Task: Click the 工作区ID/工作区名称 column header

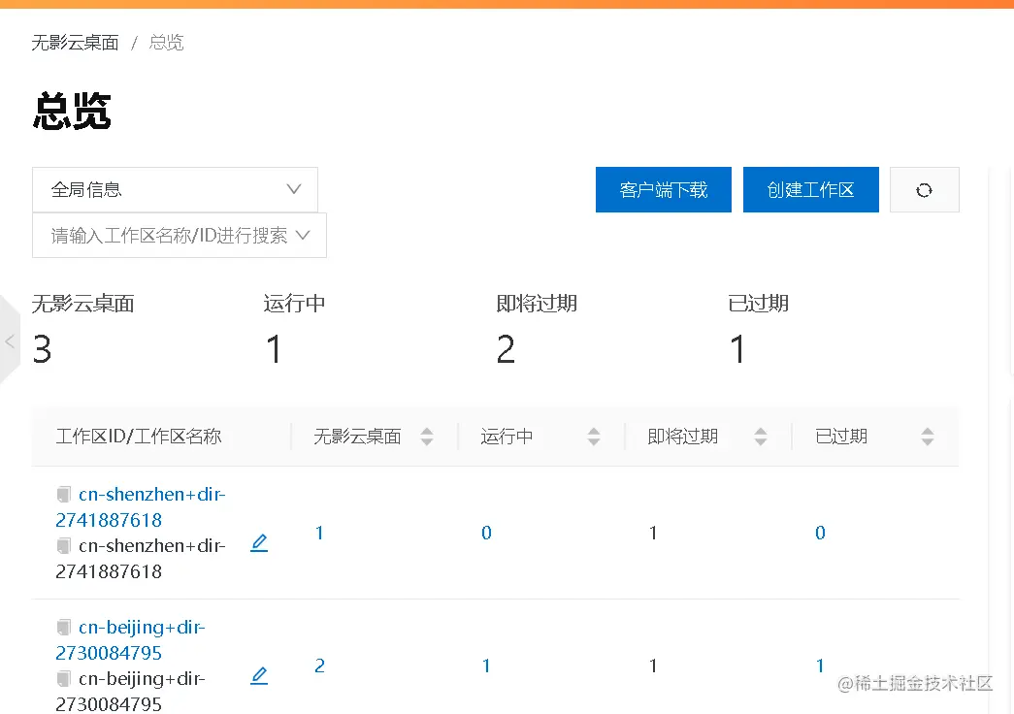Action: click(139, 437)
